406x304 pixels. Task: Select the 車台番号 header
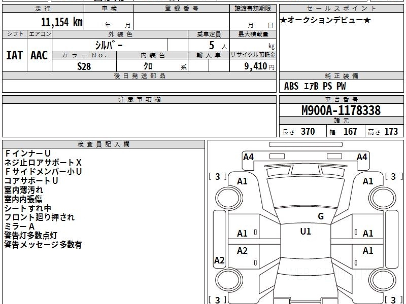(x=341, y=100)
